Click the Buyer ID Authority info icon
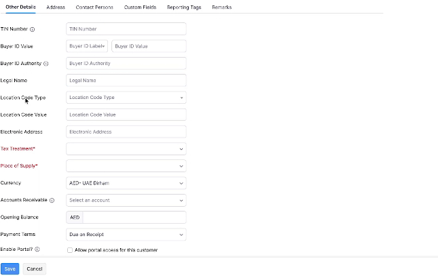 (46, 64)
